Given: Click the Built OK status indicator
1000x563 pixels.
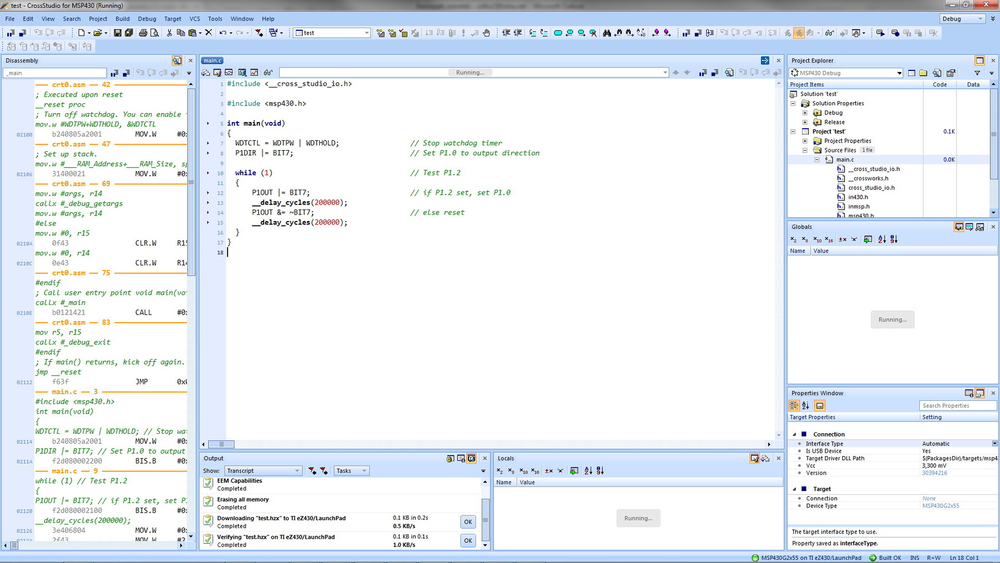Looking at the screenshot, I should click(885, 558).
